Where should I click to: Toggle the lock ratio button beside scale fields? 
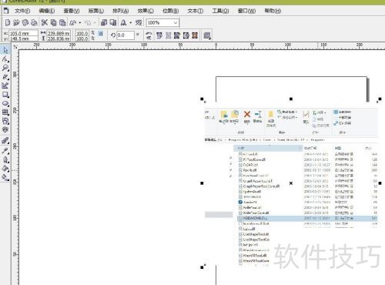coord(101,34)
